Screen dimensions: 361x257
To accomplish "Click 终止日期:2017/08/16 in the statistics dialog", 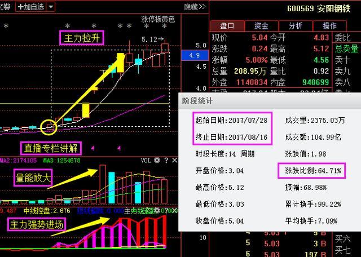I will pyautogui.click(x=231, y=137).
